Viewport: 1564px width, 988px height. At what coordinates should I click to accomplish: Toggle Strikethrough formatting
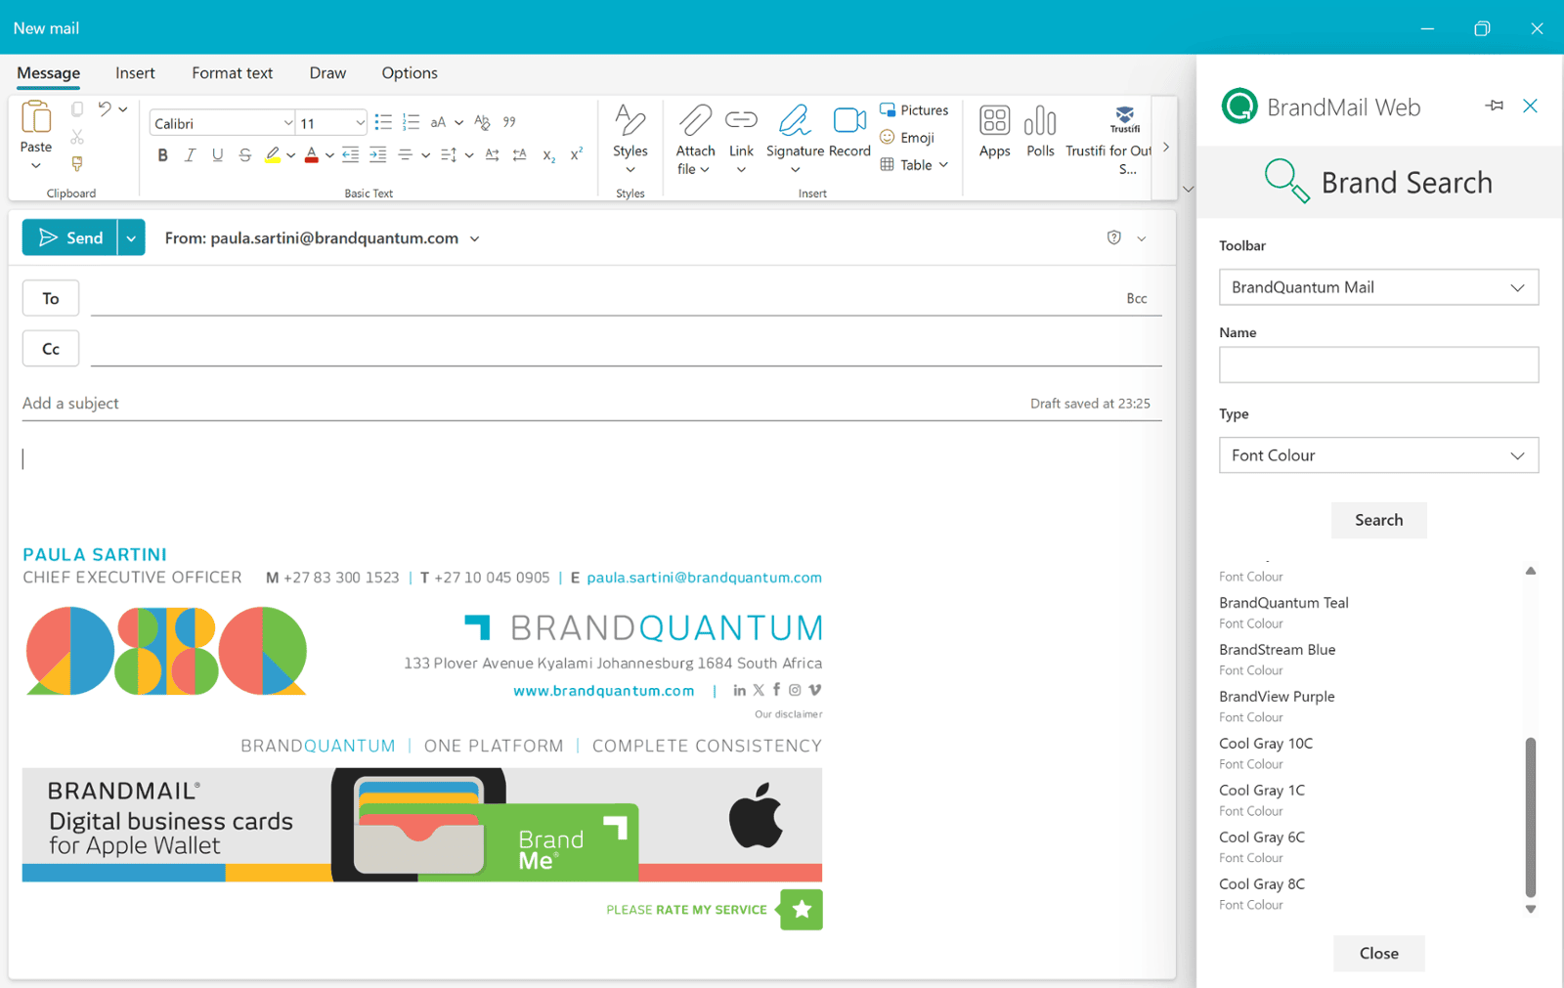coord(245,155)
